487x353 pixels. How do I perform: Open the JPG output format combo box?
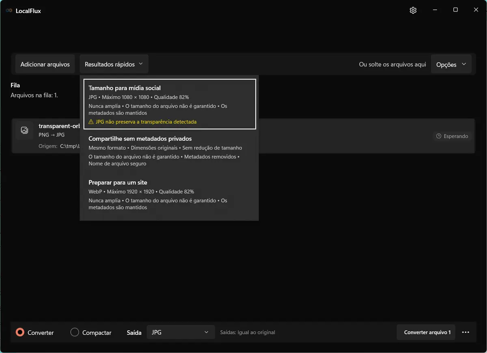[181, 332]
